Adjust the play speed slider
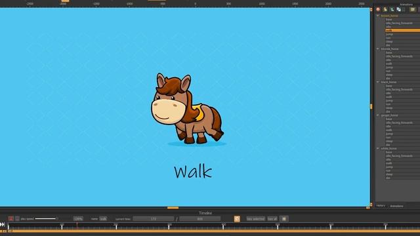The height and width of the screenshot is (236, 420). (46, 218)
